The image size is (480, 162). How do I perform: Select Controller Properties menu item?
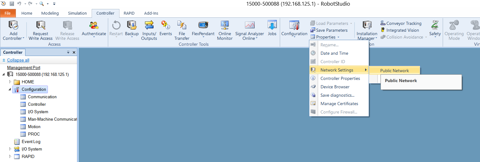coord(339,78)
